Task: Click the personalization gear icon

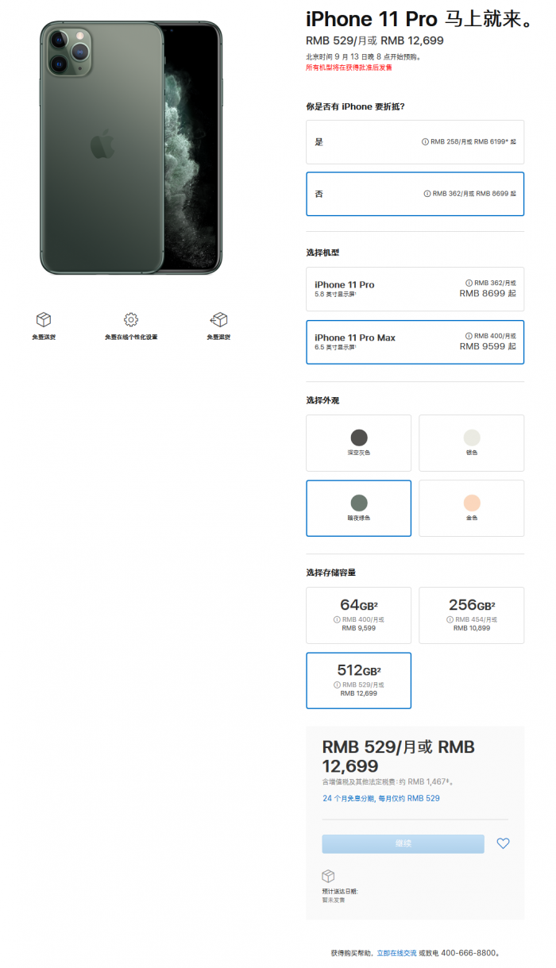Action: (x=131, y=319)
